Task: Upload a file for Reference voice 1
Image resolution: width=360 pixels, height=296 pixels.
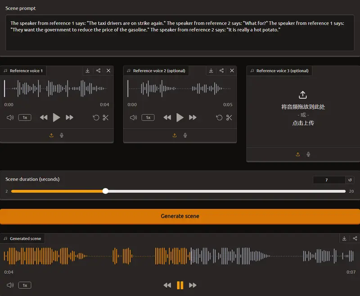Action: coord(51,135)
